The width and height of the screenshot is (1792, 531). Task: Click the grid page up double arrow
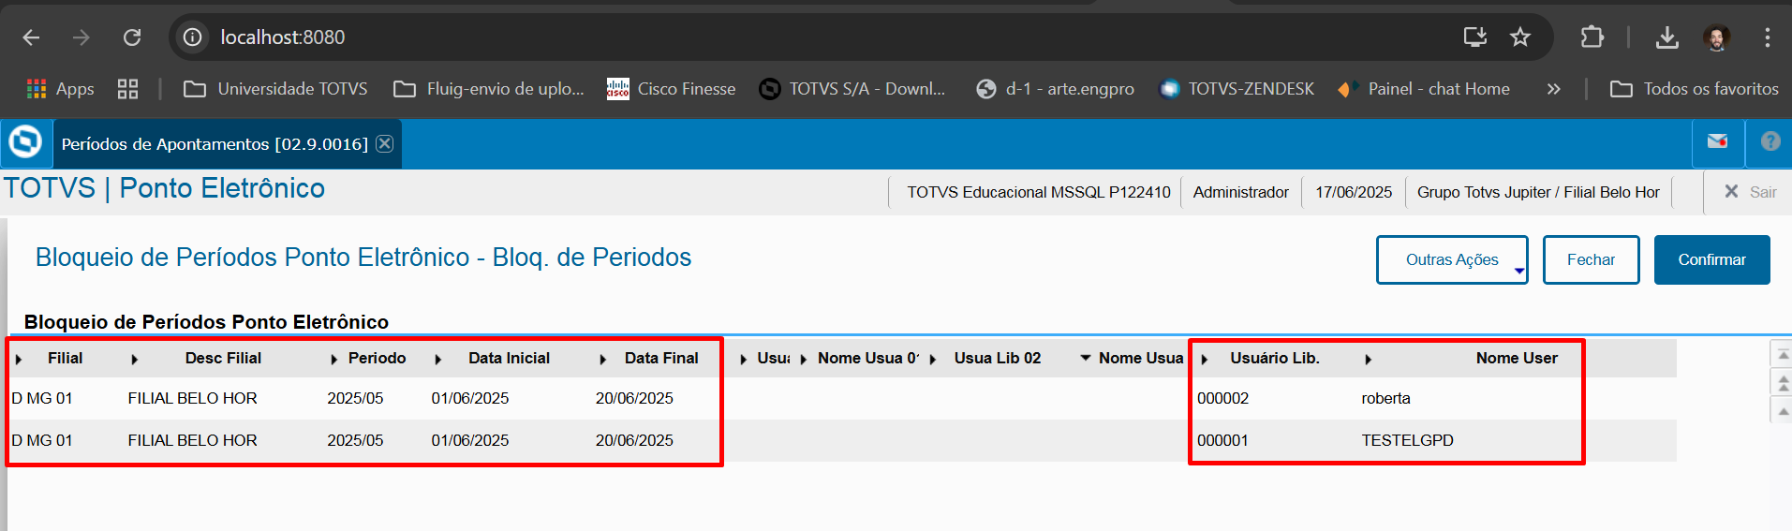[1783, 382]
